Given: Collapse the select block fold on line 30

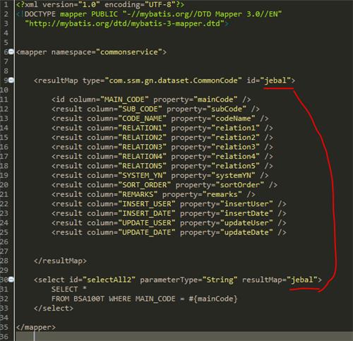Looking at the screenshot, I should pyautogui.click(x=11, y=280).
